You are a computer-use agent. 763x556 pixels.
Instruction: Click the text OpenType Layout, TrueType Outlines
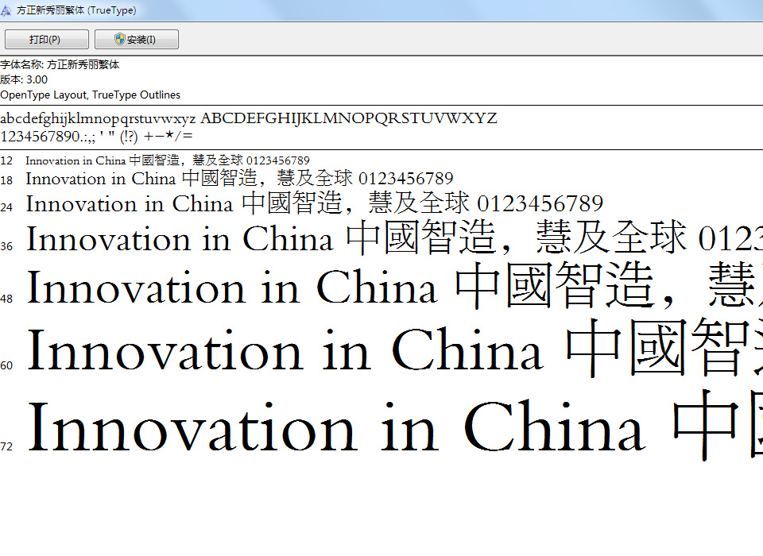pos(90,95)
